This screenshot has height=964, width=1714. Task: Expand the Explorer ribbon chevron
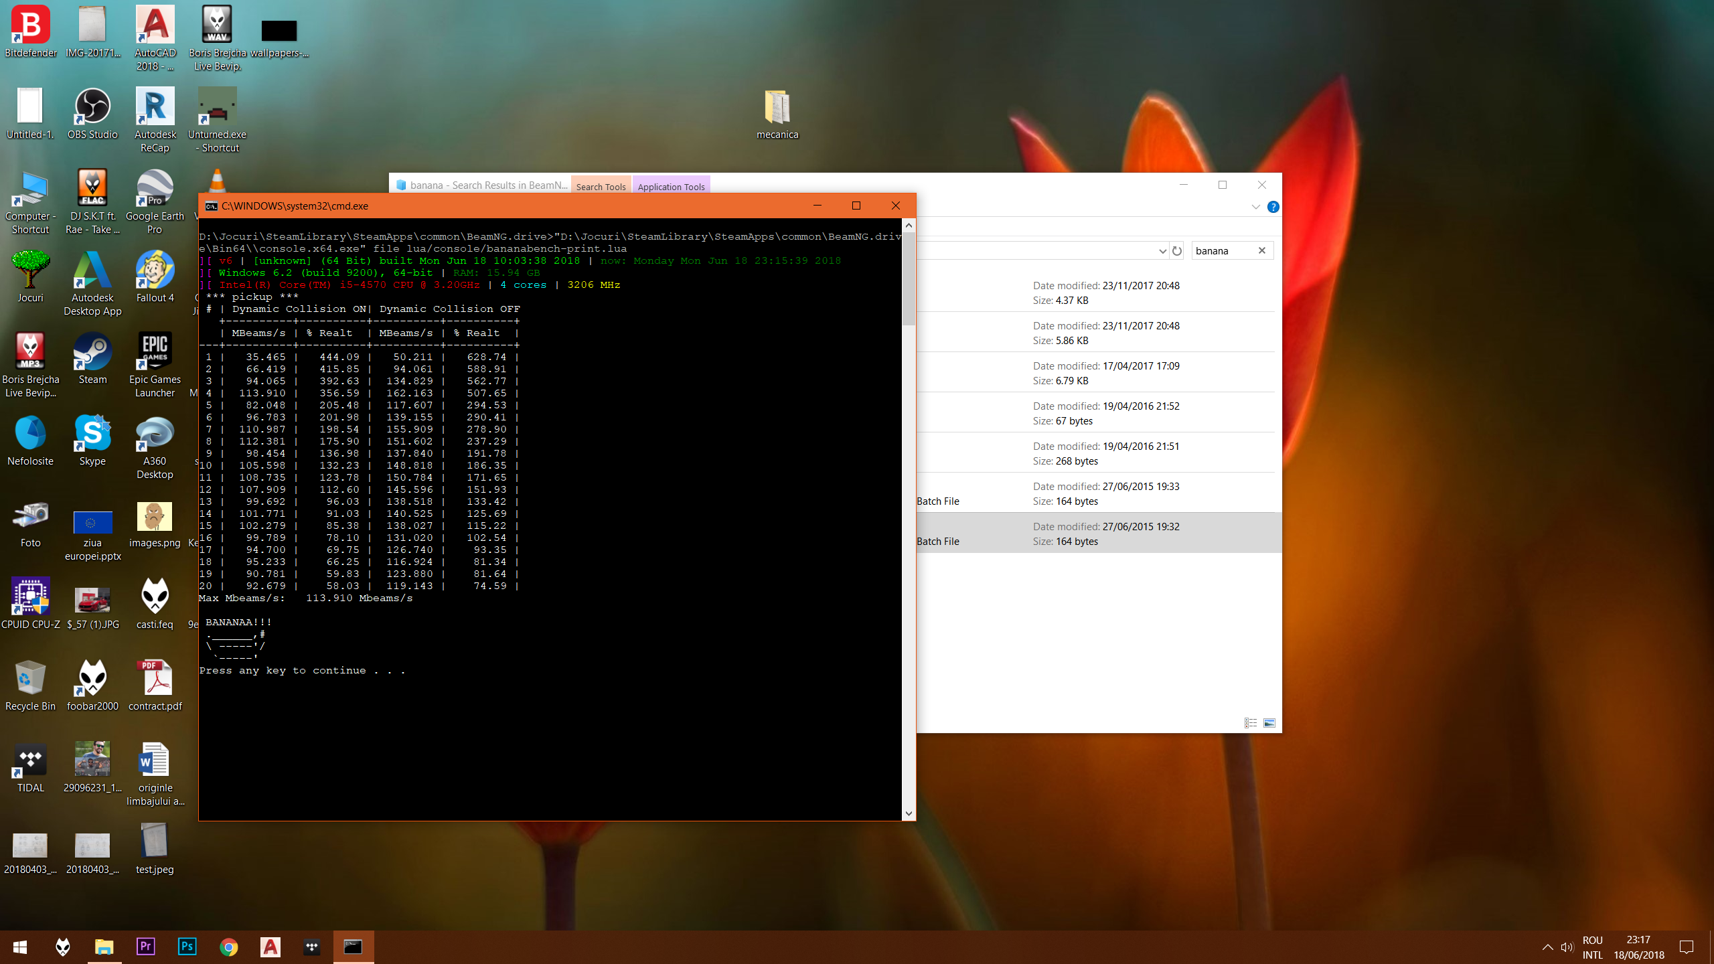1255,207
